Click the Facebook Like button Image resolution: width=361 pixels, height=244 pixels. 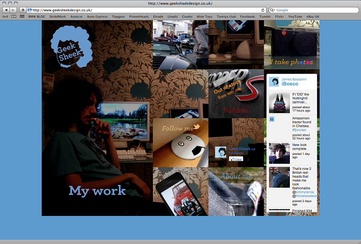pos(236,159)
